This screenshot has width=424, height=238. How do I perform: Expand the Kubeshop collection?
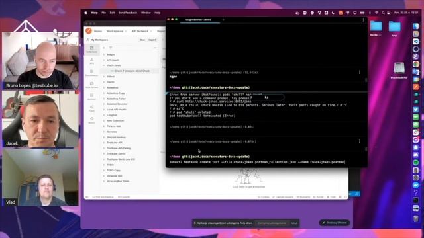[x=104, y=88]
